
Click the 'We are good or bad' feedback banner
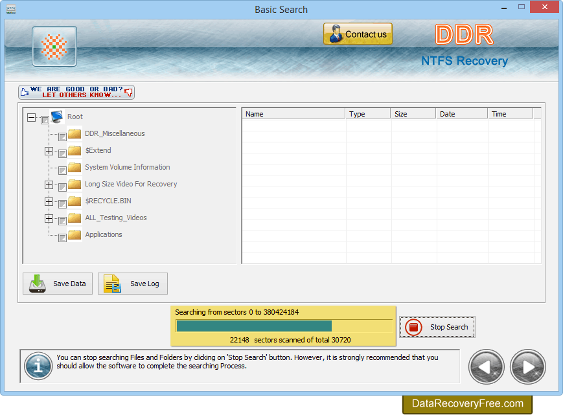(76, 92)
